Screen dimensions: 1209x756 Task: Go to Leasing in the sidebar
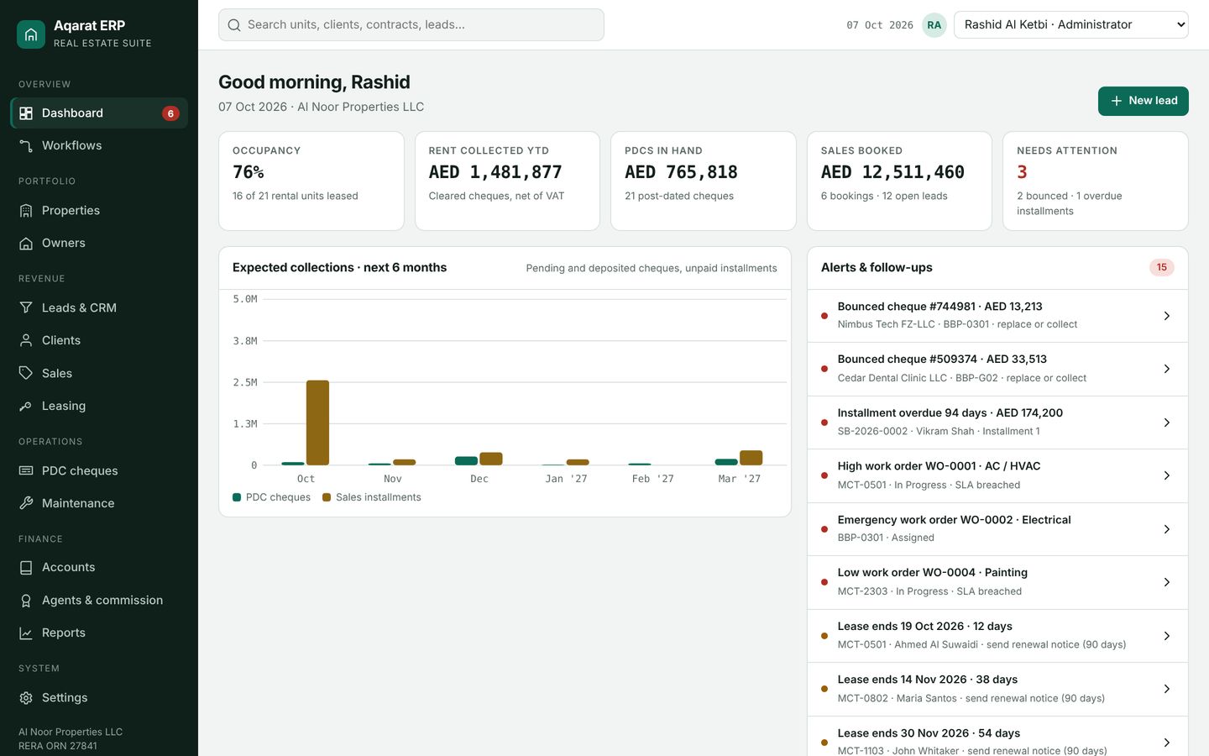pyautogui.click(x=99, y=406)
